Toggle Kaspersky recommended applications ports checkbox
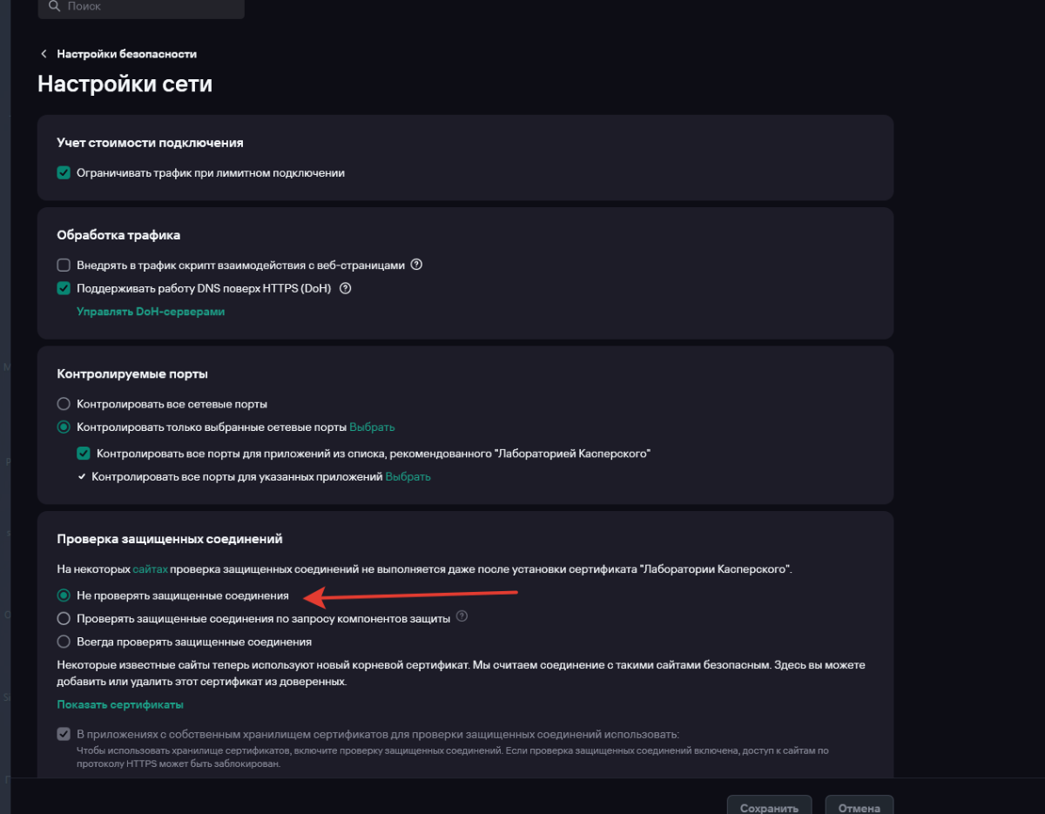Viewport: 1045px width, 814px height. (x=84, y=454)
